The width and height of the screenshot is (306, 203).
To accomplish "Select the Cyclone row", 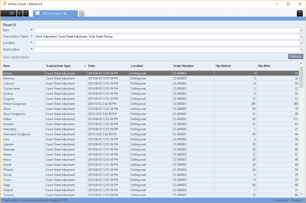I will 151,94.
